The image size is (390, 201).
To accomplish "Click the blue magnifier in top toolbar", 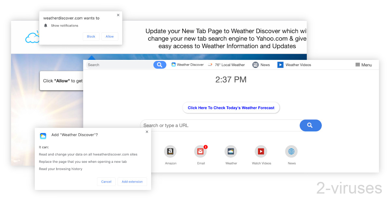I will 160,65.
